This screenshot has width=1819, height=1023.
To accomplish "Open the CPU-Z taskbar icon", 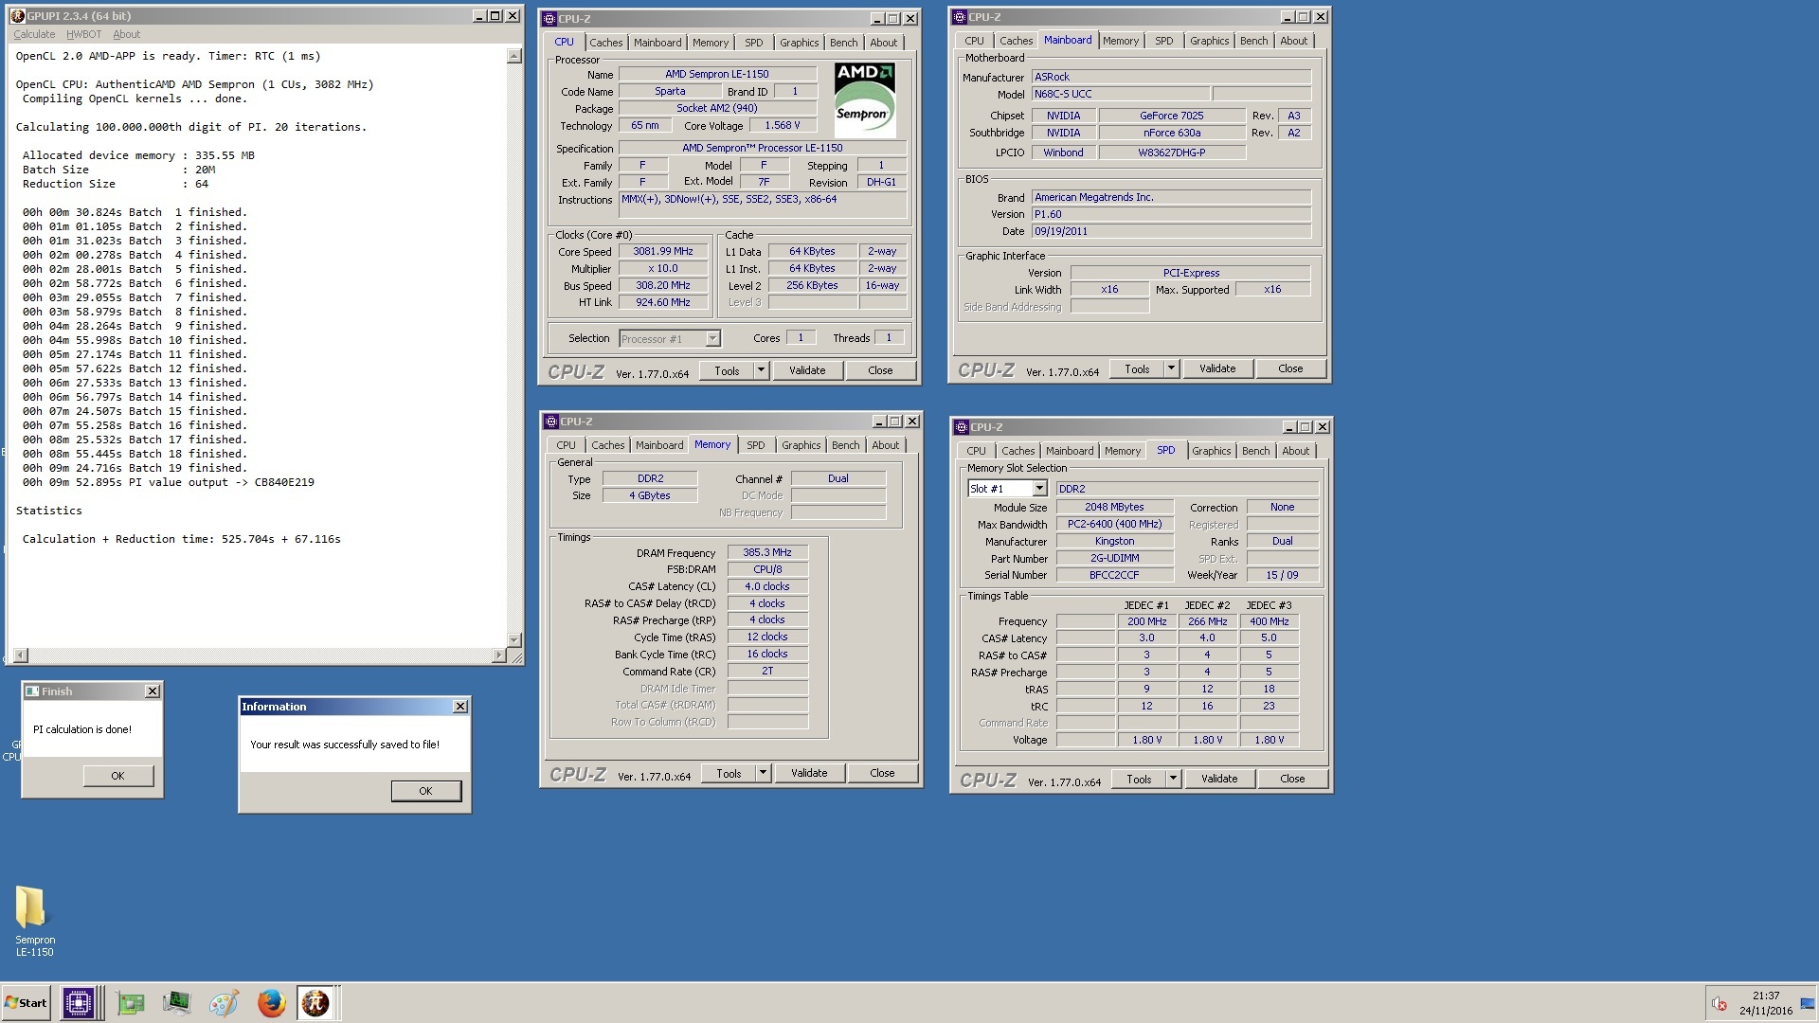I will 79,1002.
